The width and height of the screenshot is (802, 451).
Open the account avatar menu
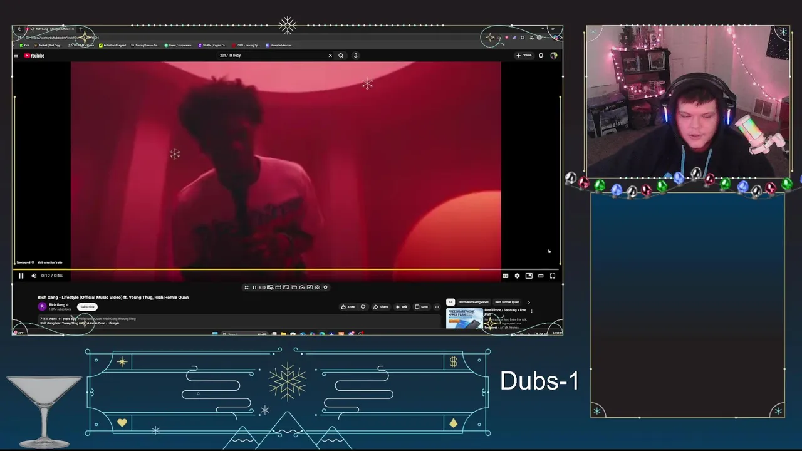click(x=553, y=56)
